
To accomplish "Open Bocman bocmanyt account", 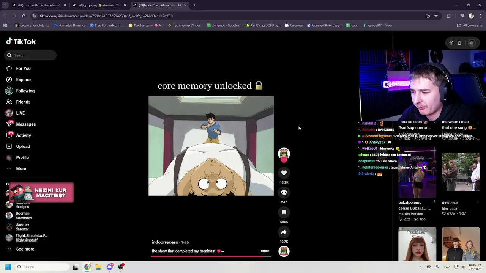I will click(x=24, y=216).
